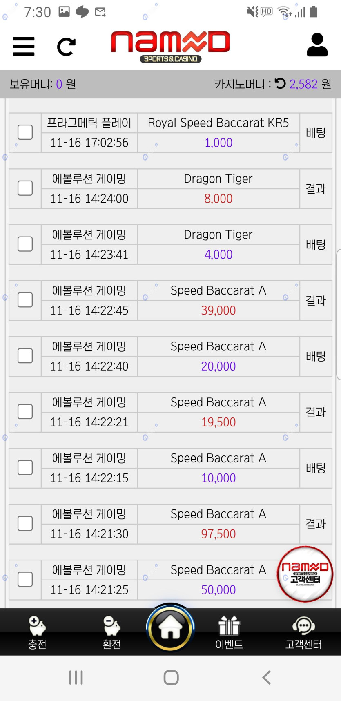Tap the 2,582 casino money amount
This screenshot has height=701, width=341.
click(x=303, y=84)
